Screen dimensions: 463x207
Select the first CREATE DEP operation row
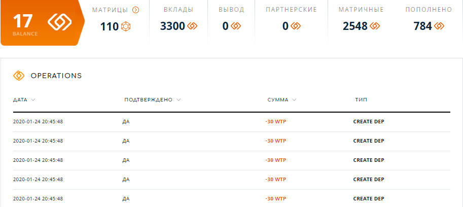point(231,122)
